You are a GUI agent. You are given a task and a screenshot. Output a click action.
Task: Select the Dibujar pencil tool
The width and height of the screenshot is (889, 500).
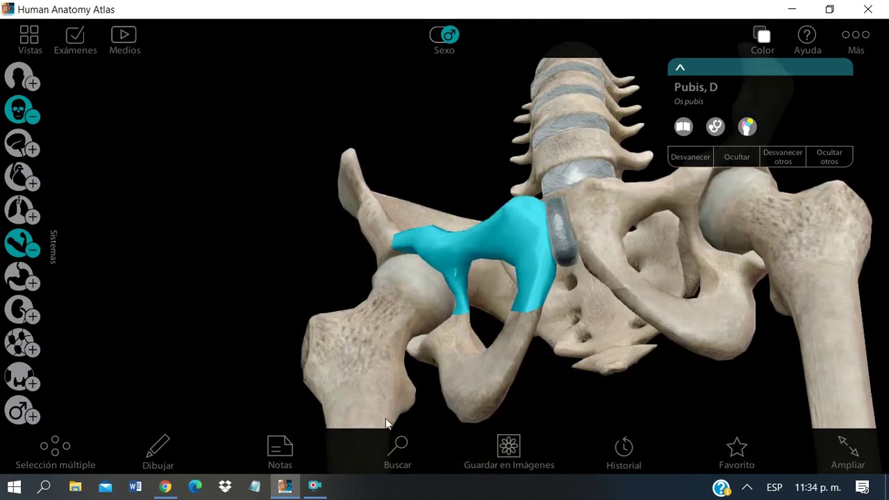point(158,452)
